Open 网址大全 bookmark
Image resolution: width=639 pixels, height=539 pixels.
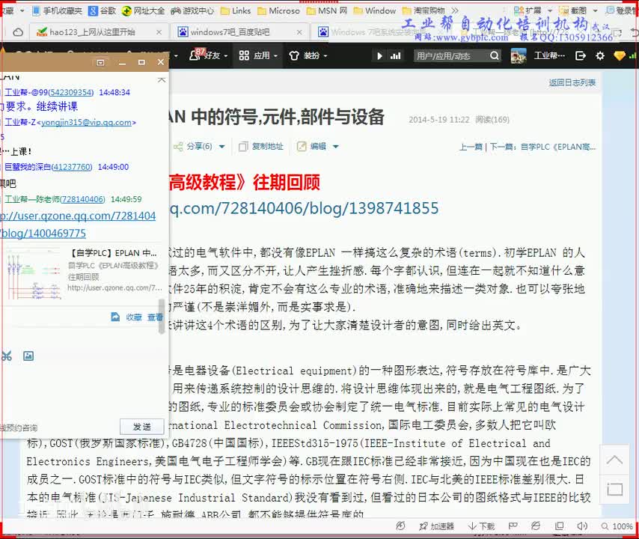(x=144, y=10)
